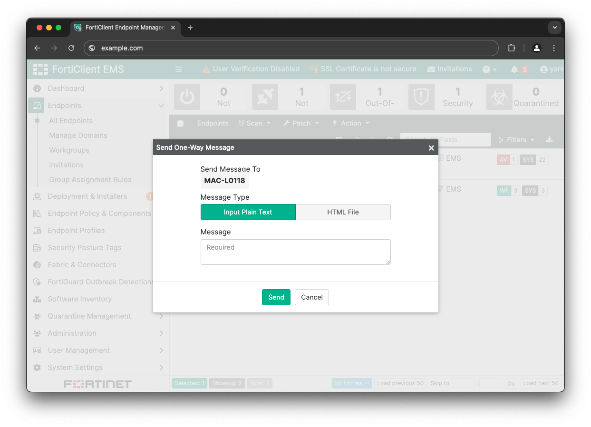Open the Patch dropdown menu
Screen dimensions: 591x427
(301, 123)
